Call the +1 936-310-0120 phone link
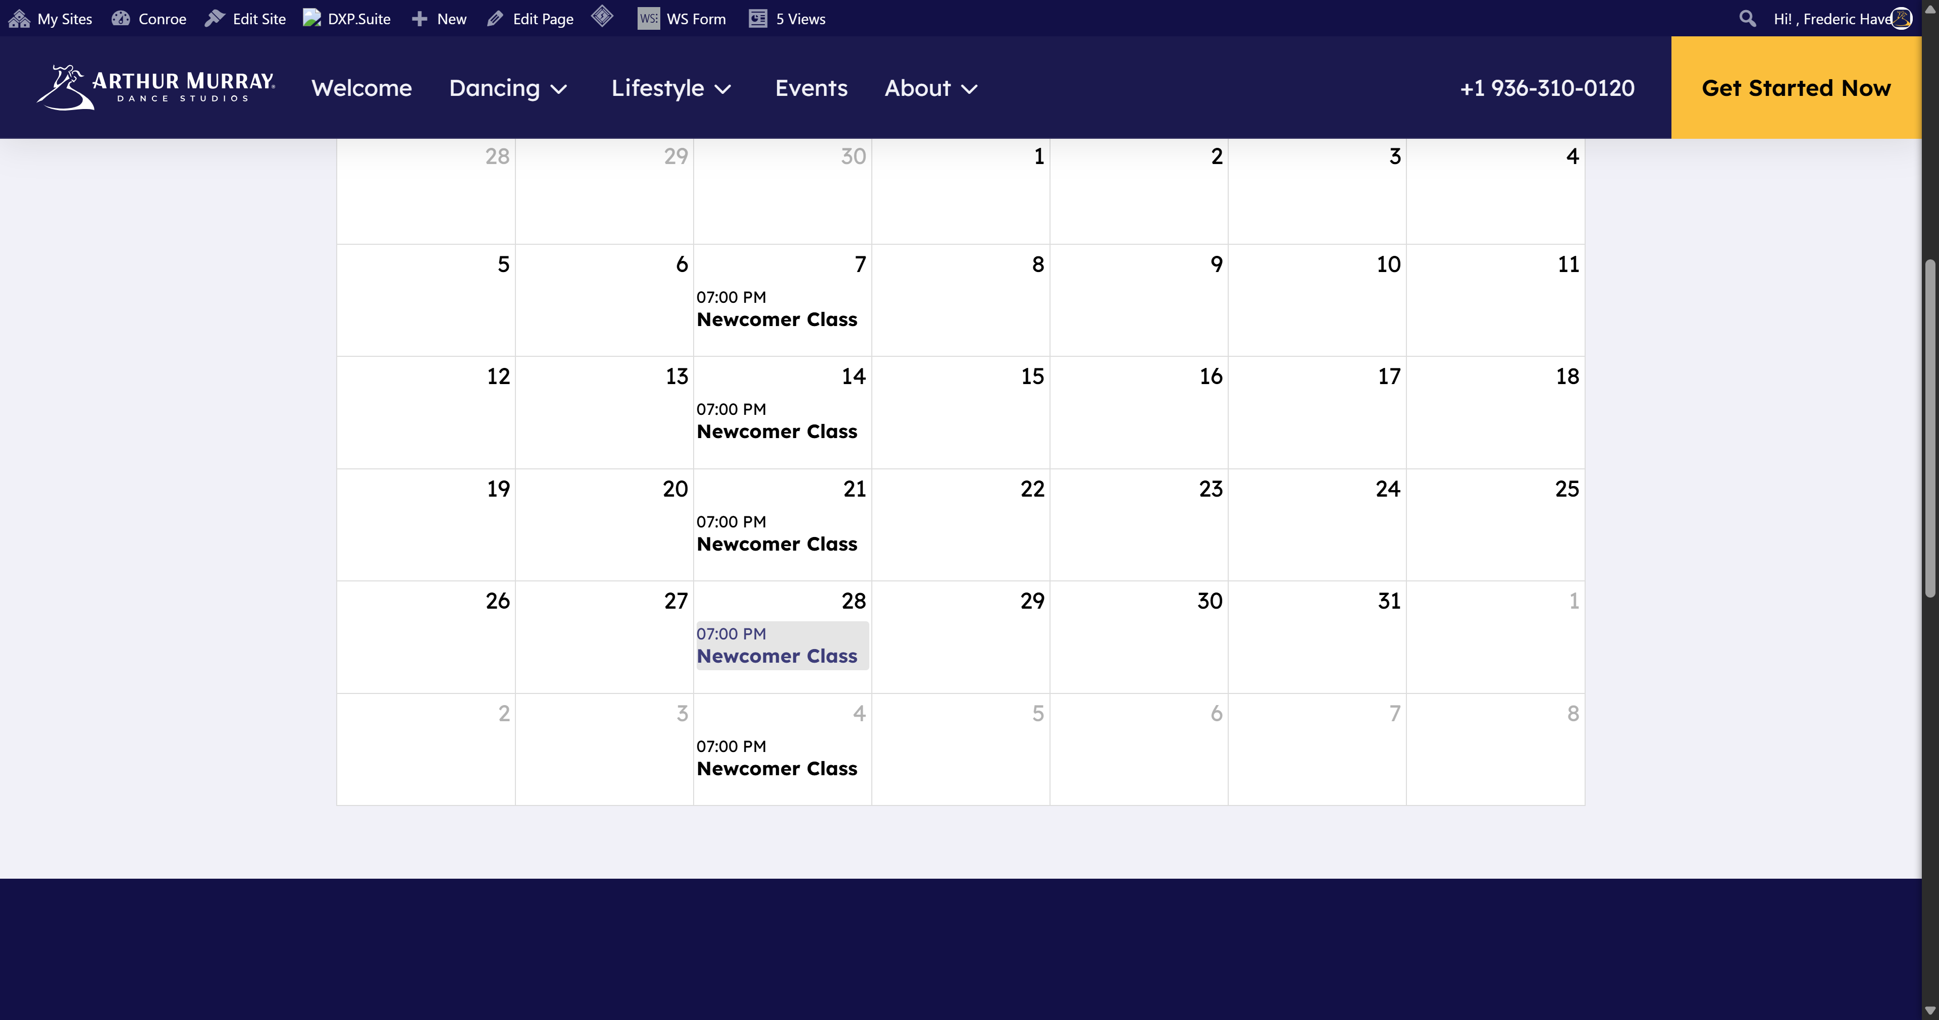This screenshot has width=1939, height=1020. point(1547,88)
